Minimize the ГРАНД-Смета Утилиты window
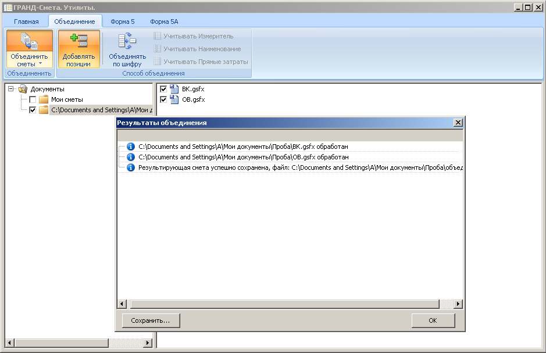Viewport: 546px width, 353px height. pyautogui.click(x=519, y=8)
